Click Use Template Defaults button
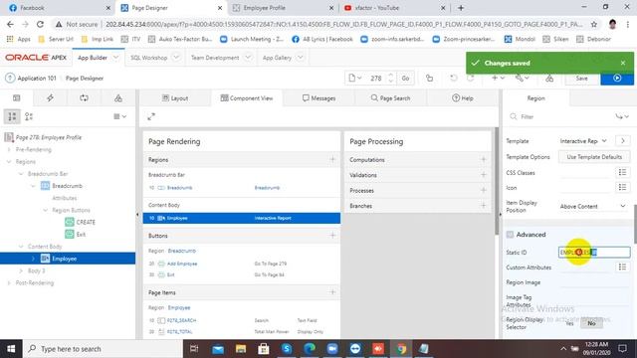This screenshot has width=637, height=358. pos(594,157)
